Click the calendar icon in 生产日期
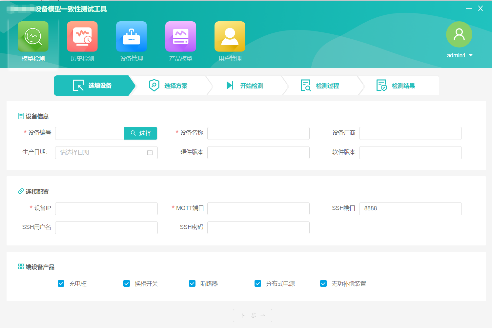Image resolution: width=492 pixels, height=328 pixels. click(x=150, y=153)
